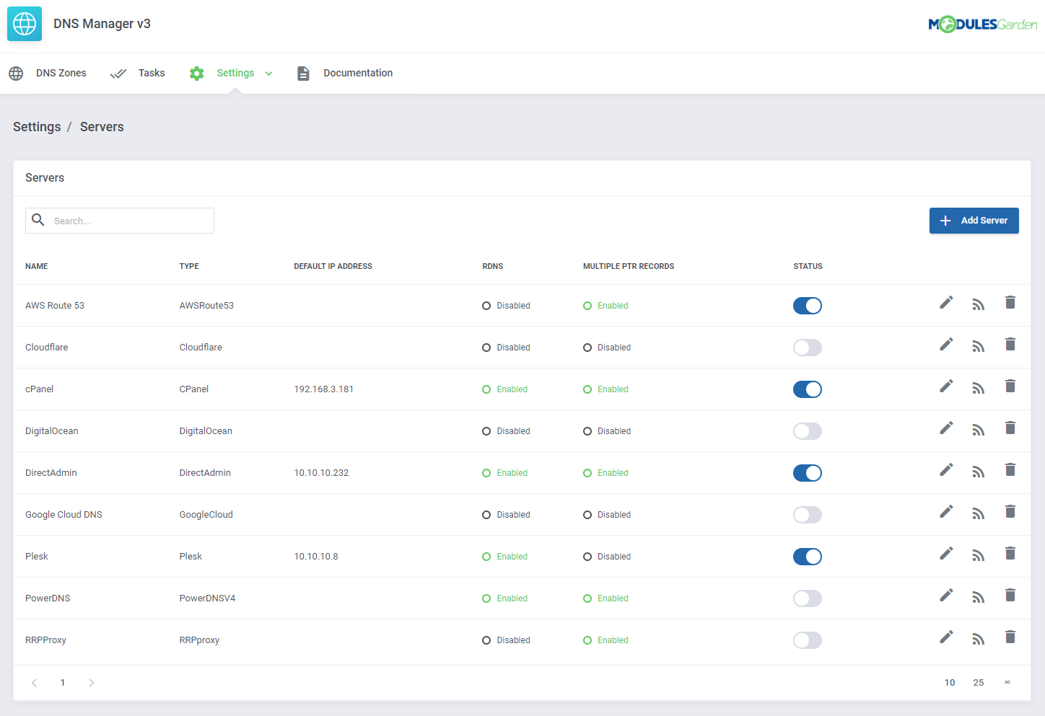Image resolution: width=1045 pixels, height=716 pixels.
Task: Enable the Google Cloud DNS status toggle
Action: (x=808, y=515)
